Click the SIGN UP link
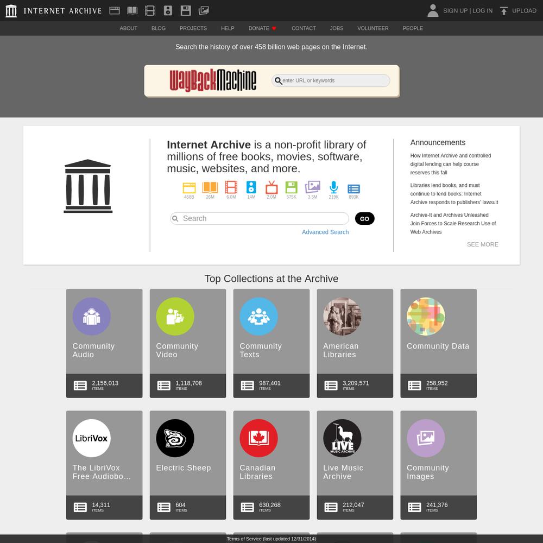The width and height of the screenshot is (543, 543). coord(456,11)
